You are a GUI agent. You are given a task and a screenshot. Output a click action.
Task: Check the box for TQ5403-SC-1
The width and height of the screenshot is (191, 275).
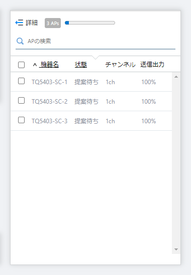(21, 81)
